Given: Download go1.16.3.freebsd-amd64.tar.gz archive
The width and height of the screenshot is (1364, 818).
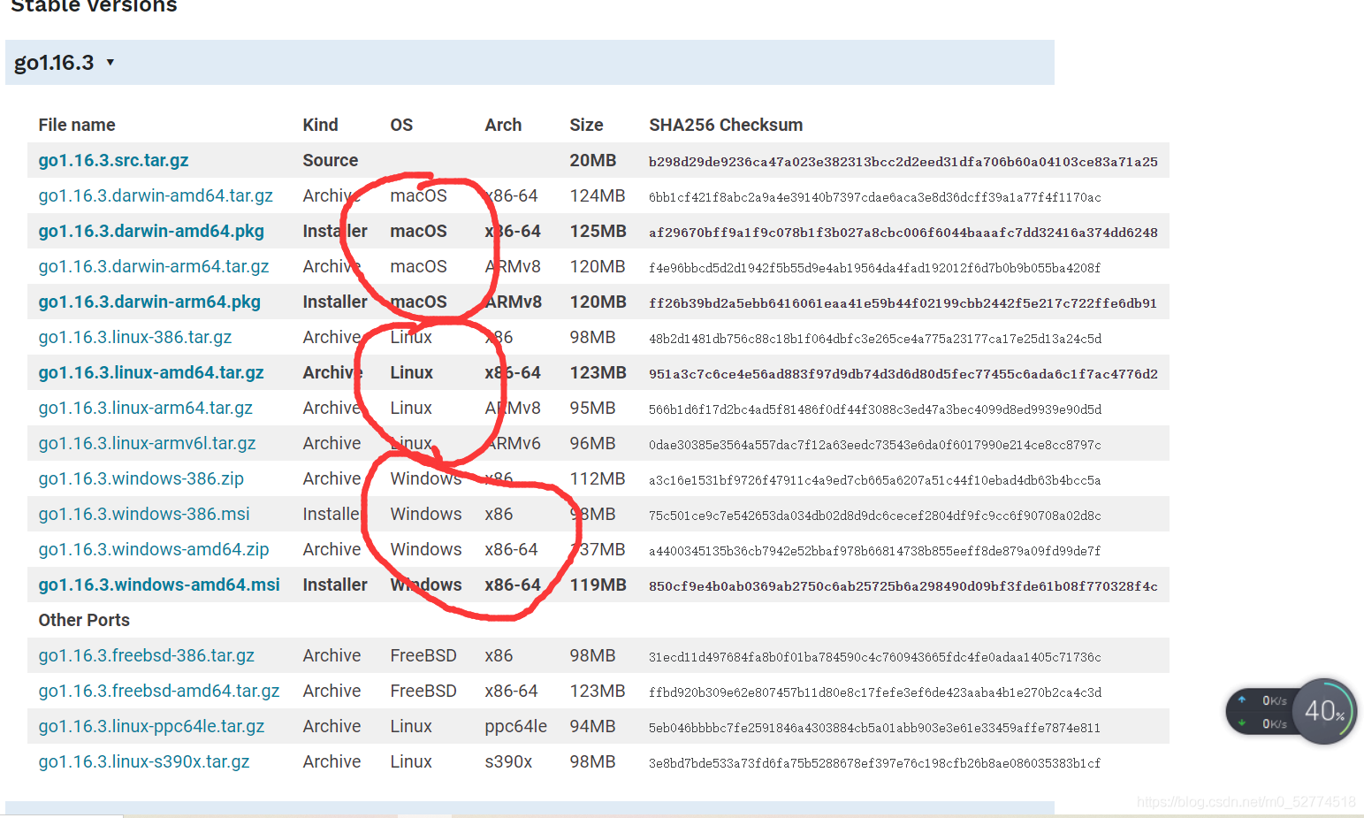Looking at the screenshot, I should click(x=159, y=691).
